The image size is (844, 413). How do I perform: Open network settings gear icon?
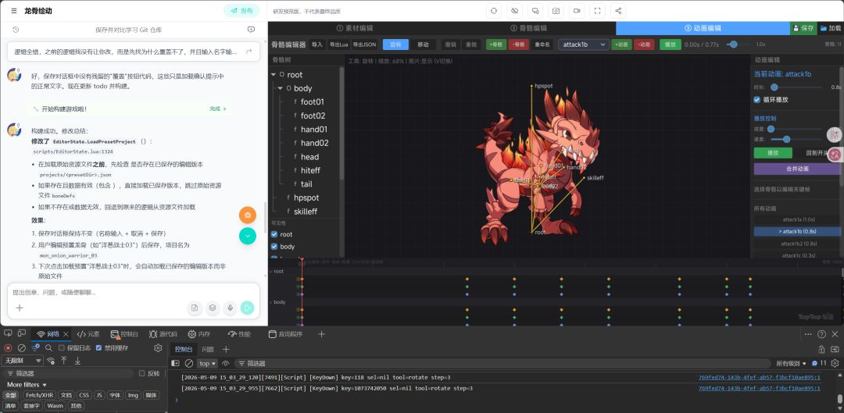(158, 348)
